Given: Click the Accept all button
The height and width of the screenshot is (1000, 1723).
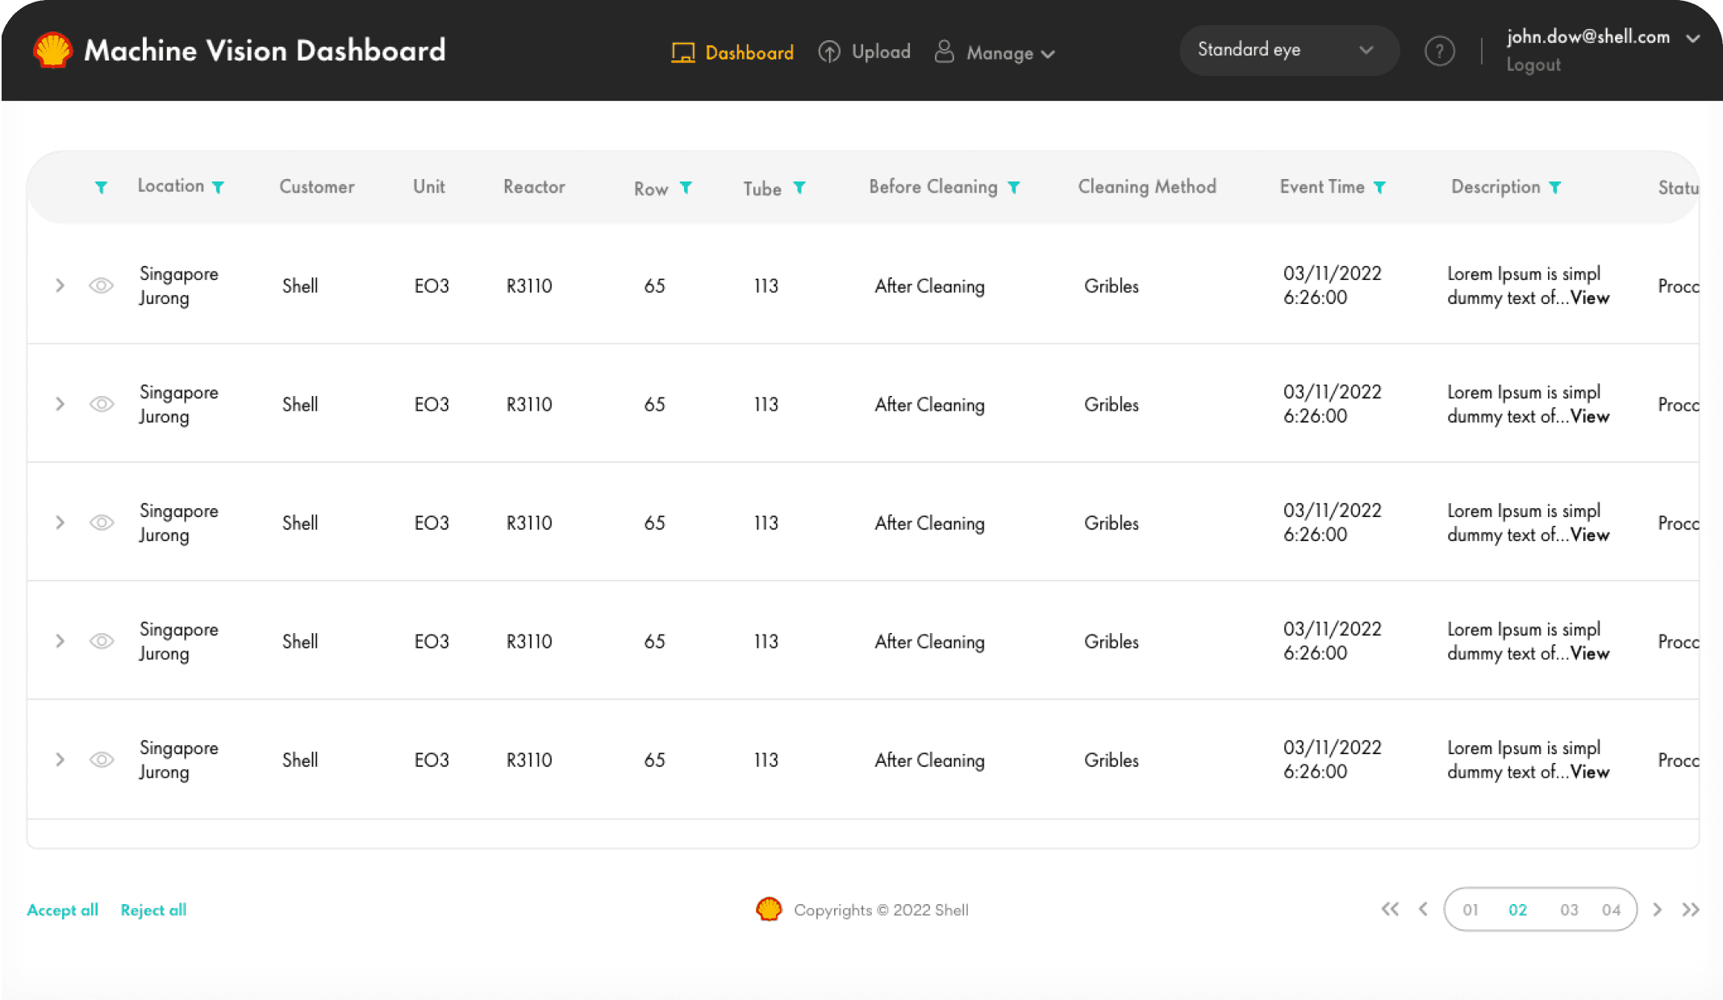Looking at the screenshot, I should (62, 910).
